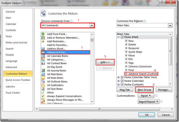The width and height of the screenshot is (179, 122).
Task: Click the Add or Remove Attendees icon
Action: click(43, 37)
